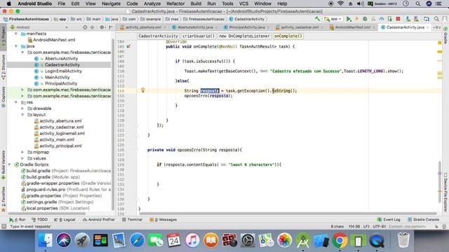Click the scroll-from-source target icon in Project panel
This screenshot has height=252, width=449.
85,27
